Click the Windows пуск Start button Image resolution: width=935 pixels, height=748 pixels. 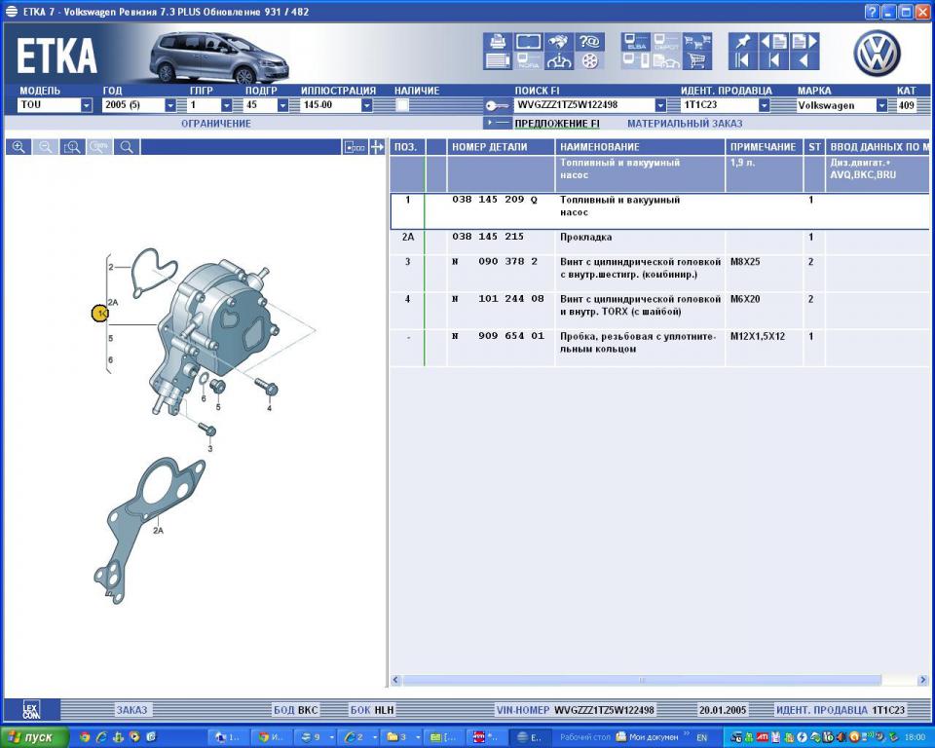[35, 737]
